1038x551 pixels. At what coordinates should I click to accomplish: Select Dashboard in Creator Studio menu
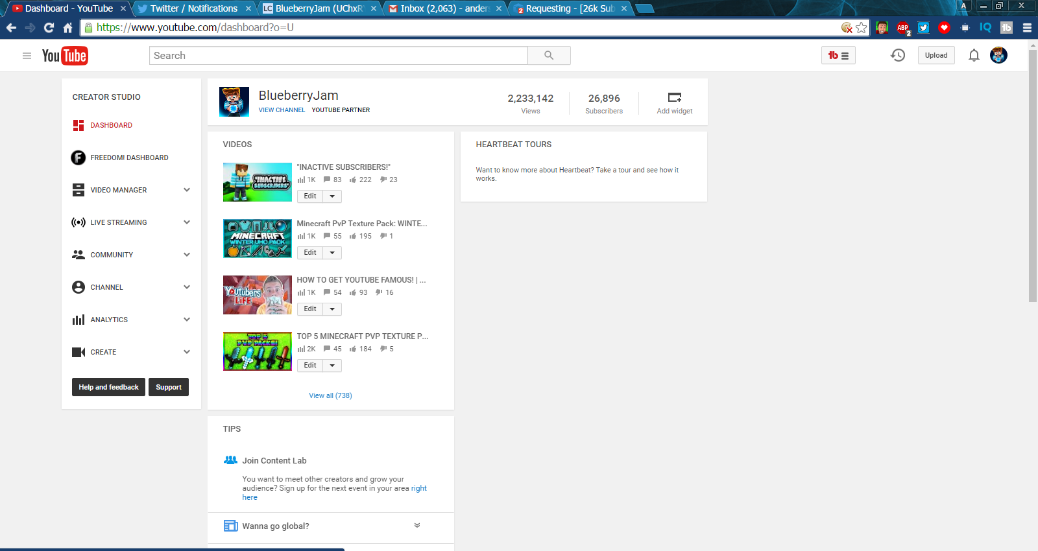[111, 125]
